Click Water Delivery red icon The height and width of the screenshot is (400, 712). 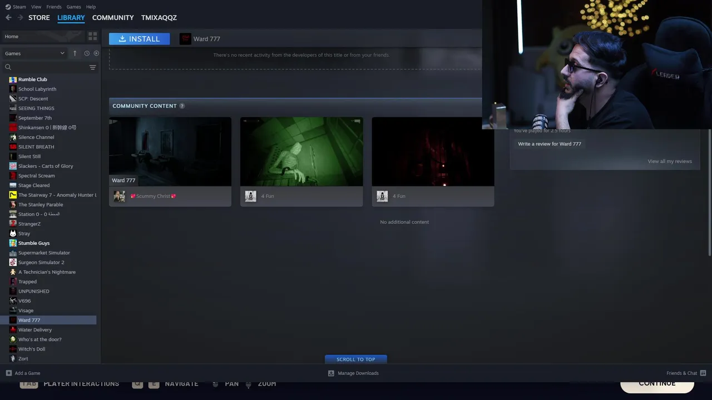click(13, 330)
